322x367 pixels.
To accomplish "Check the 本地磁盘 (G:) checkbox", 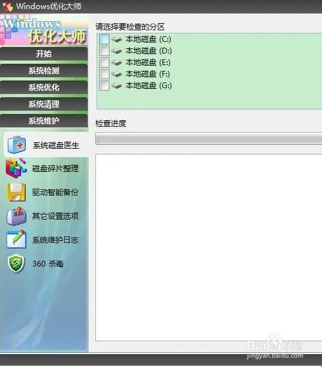I will (x=104, y=86).
